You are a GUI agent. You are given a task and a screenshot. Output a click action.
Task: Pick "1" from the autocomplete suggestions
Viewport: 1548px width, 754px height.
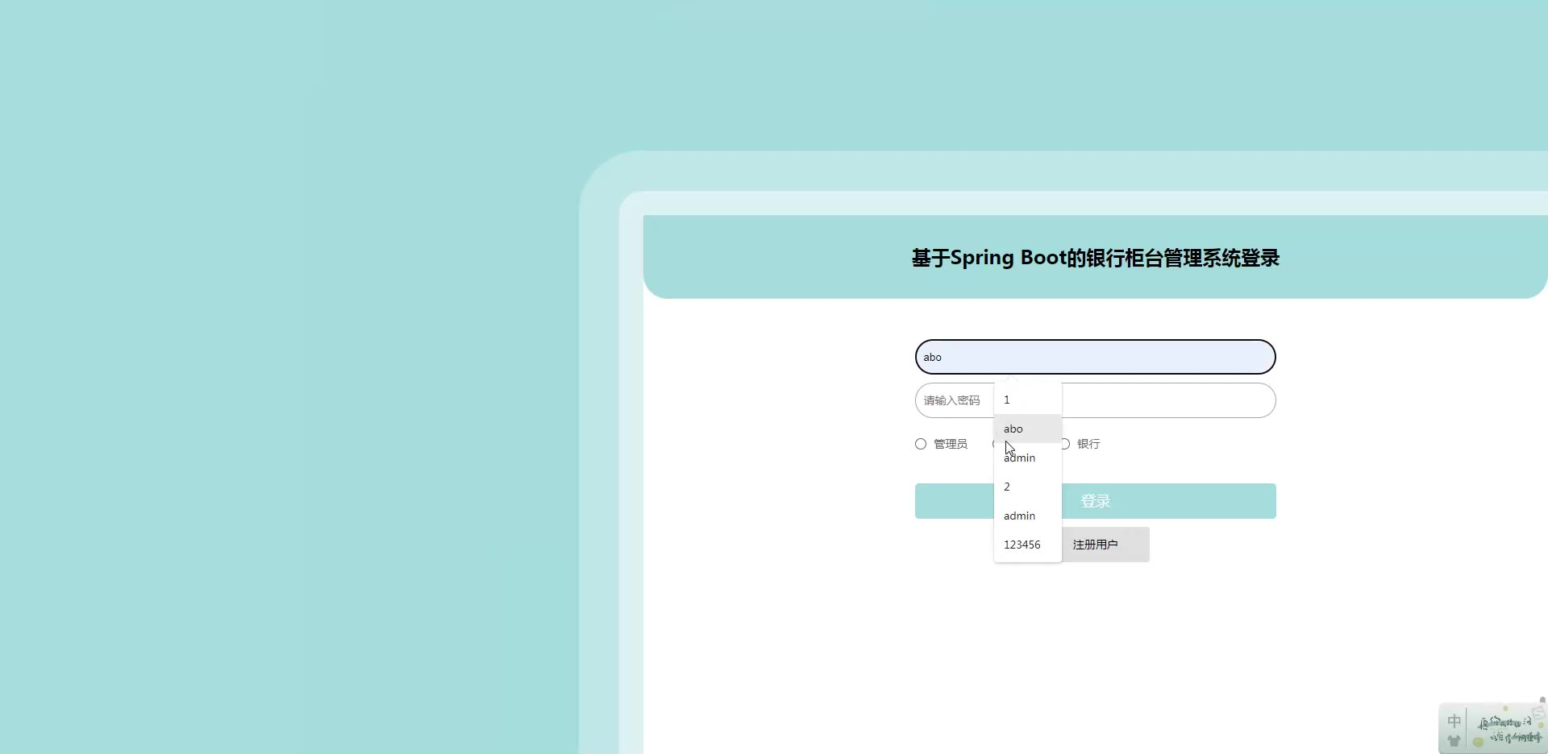(x=1028, y=400)
